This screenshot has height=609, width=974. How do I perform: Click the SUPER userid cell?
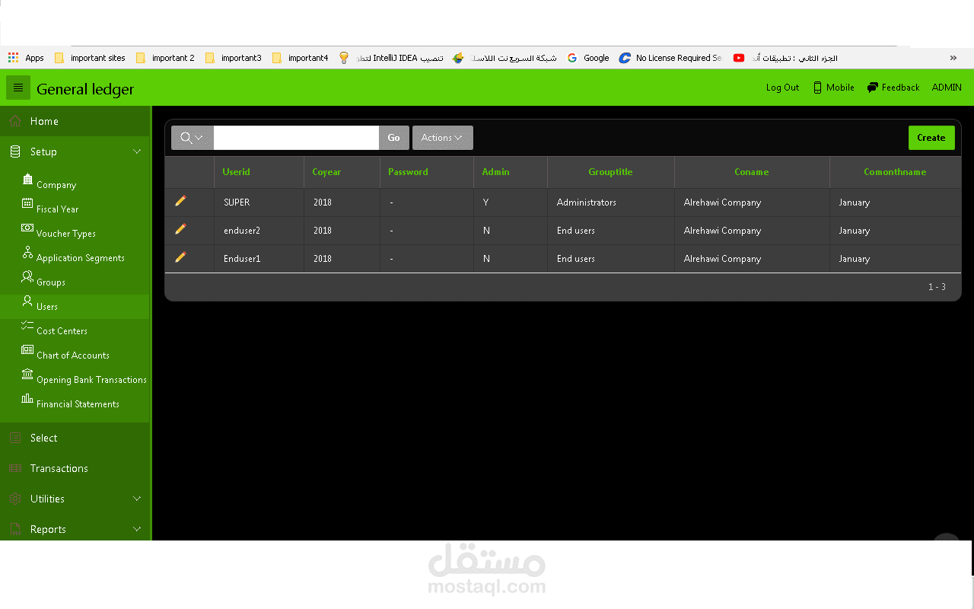[x=237, y=202]
